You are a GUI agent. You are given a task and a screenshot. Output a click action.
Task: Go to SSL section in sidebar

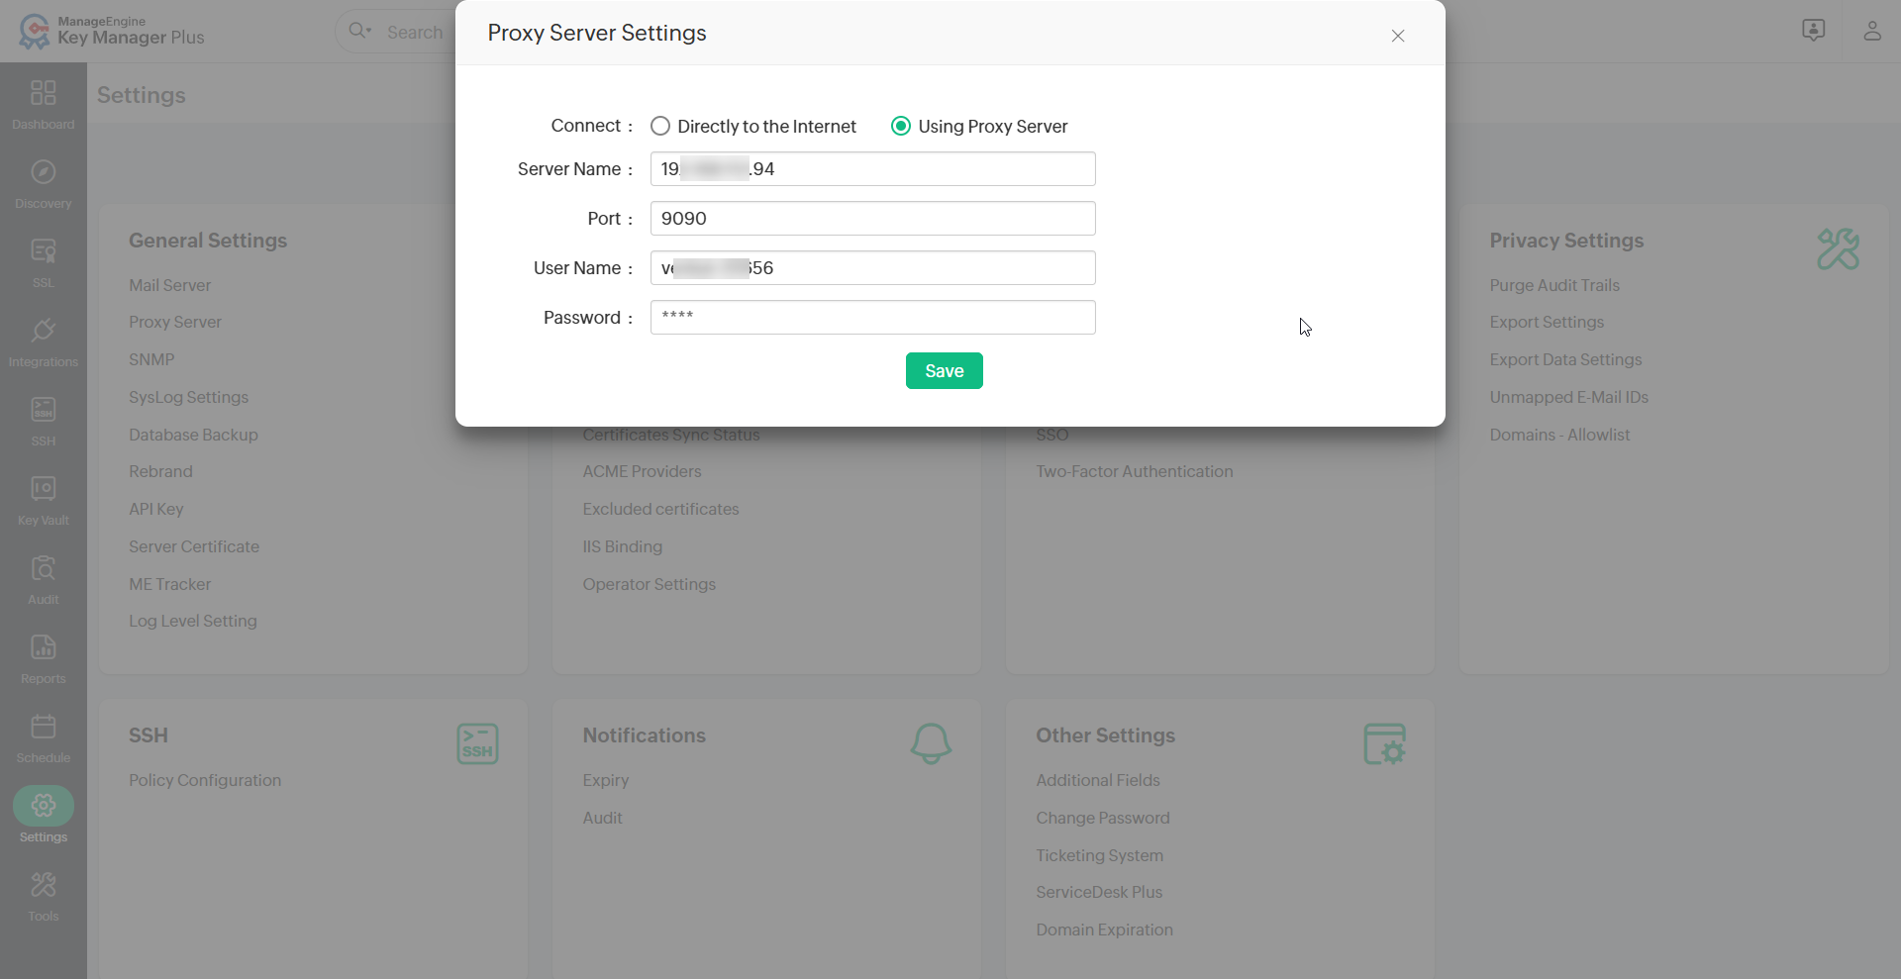click(x=43, y=261)
